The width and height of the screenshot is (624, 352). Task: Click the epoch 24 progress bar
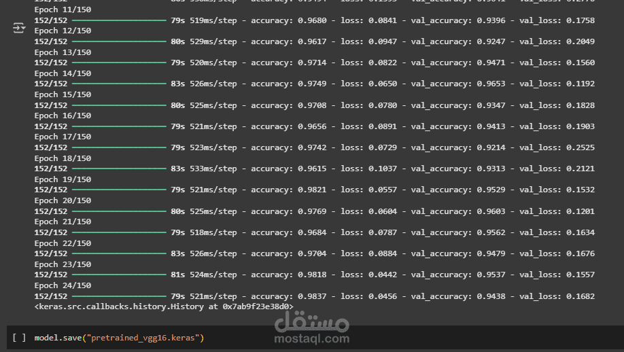click(x=119, y=296)
